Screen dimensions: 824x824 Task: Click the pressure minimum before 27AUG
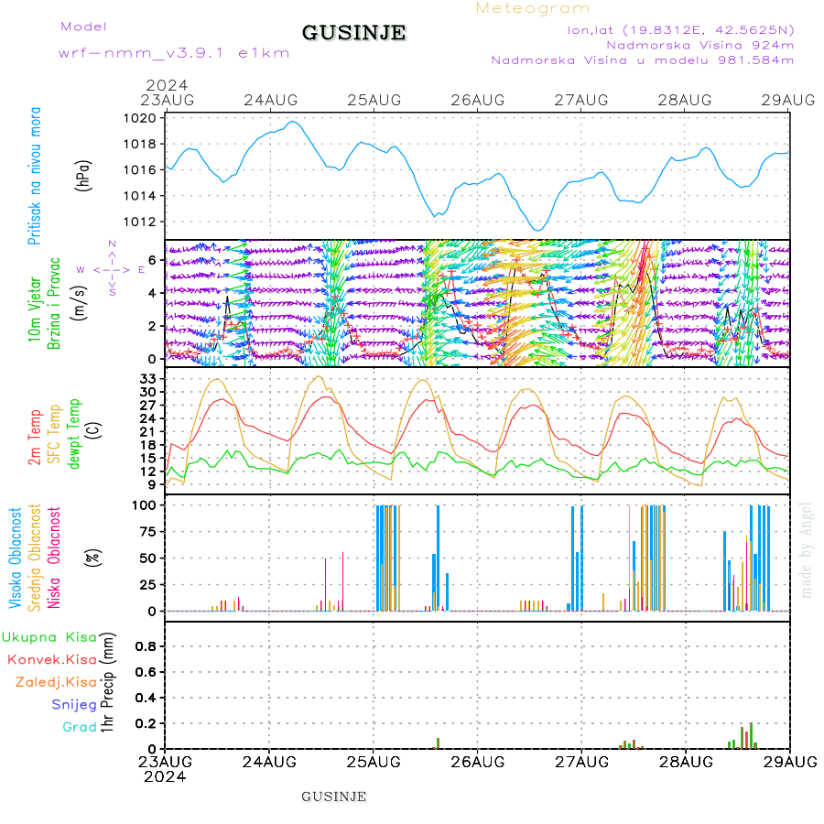538,230
